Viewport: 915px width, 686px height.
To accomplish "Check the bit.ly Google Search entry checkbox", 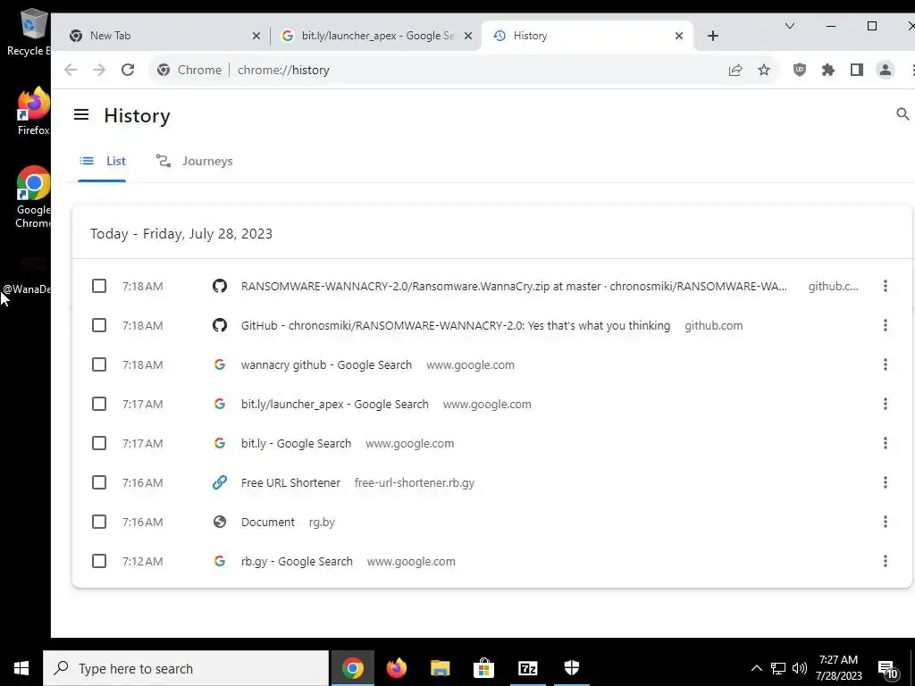I will point(99,443).
